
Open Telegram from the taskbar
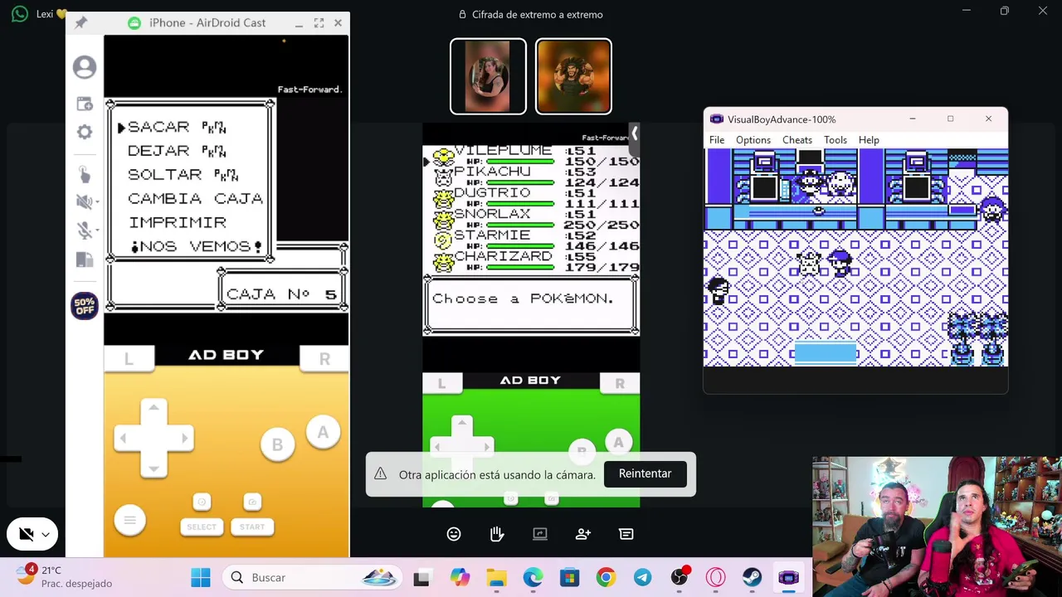click(x=643, y=578)
